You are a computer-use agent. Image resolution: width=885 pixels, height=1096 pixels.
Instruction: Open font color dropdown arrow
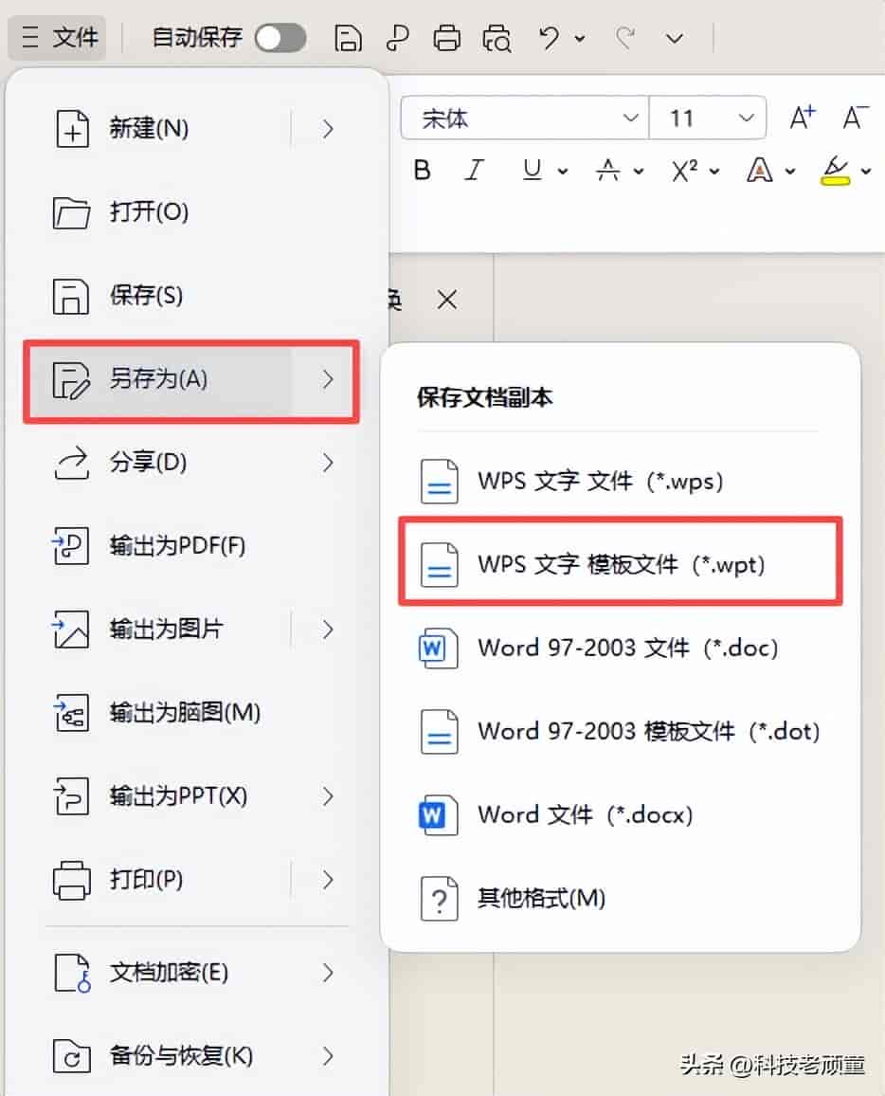point(790,172)
